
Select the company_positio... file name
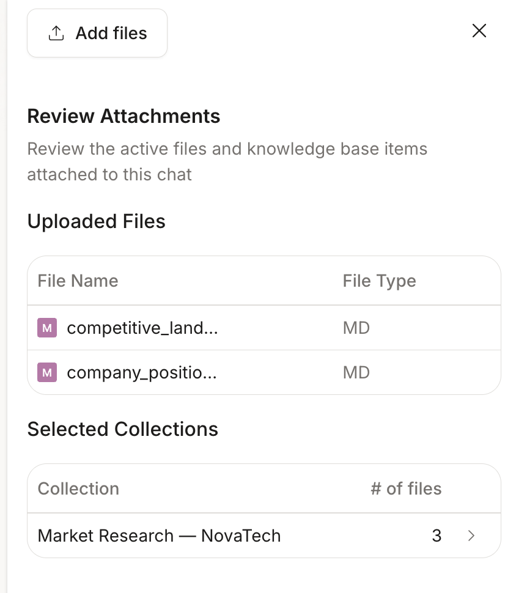pos(142,373)
